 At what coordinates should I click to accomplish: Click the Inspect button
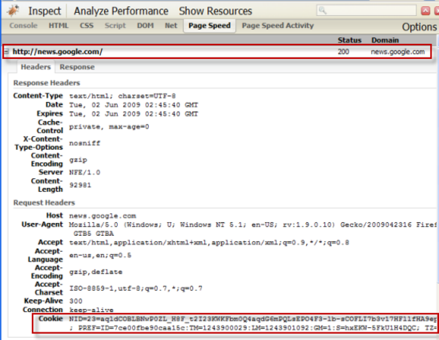coord(45,11)
